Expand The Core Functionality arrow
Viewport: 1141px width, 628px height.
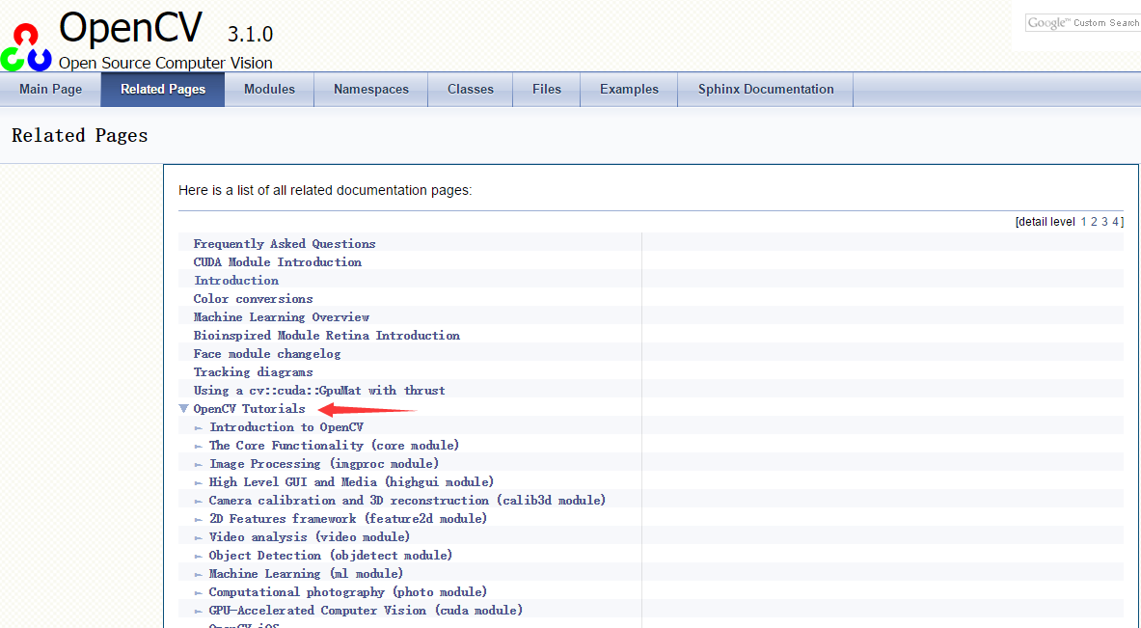pyautogui.click(x=199, y=446)
